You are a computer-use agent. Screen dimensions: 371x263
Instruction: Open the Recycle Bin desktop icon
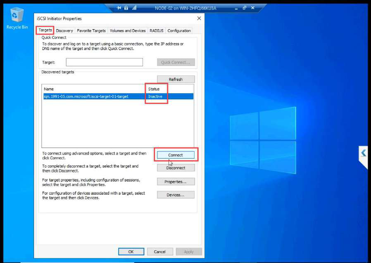17,19
